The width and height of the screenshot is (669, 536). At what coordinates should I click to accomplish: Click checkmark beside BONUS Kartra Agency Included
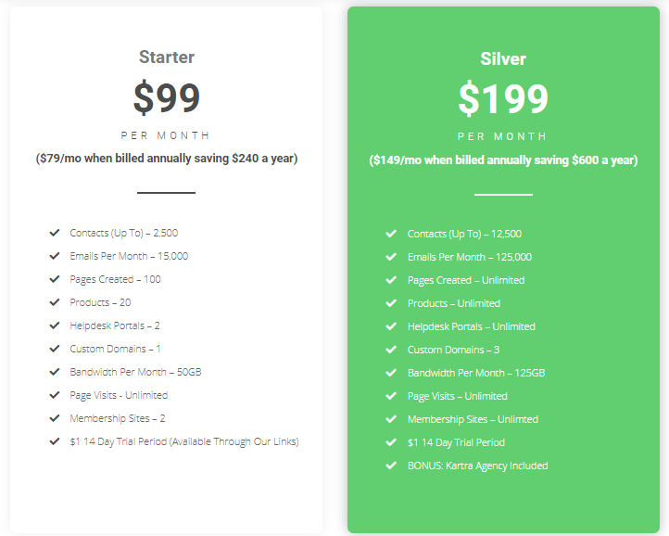391,466
